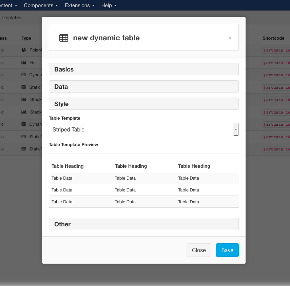
Task: Click the PolarArea chart icon
Action: click(x=23, y=50)
